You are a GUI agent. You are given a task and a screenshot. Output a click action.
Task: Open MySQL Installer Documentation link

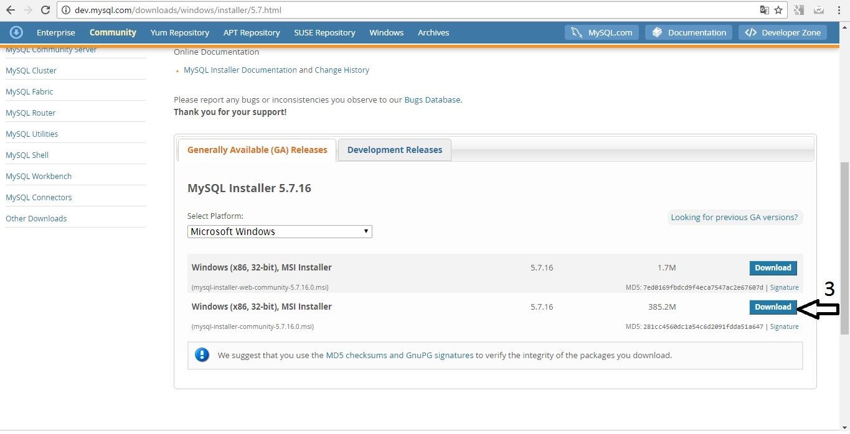[240, 70]
